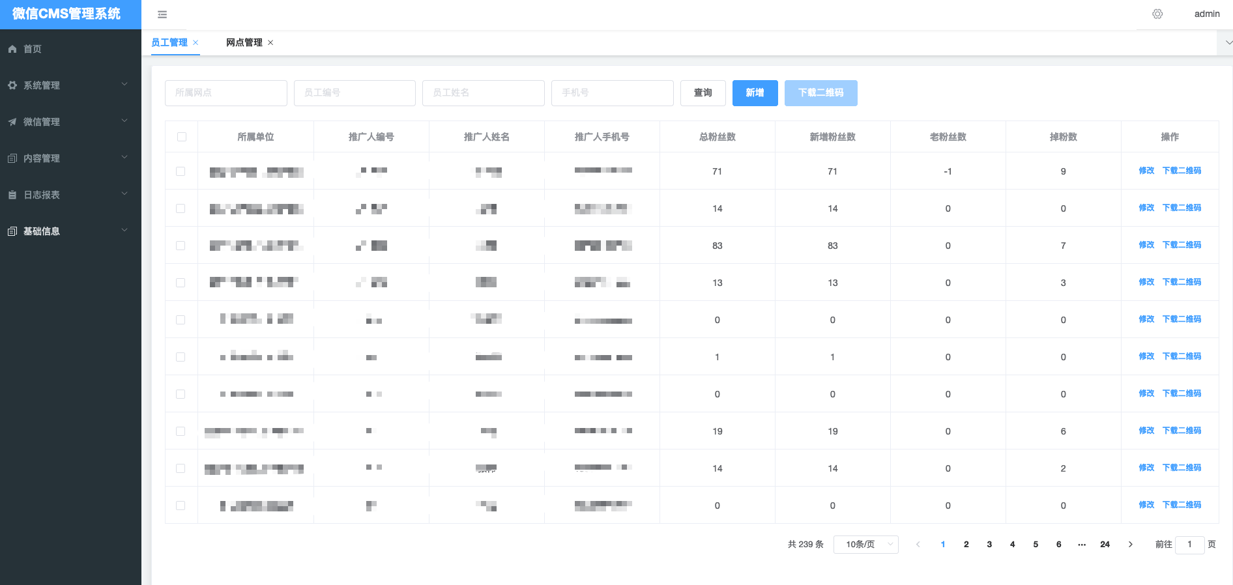
Task: Click the 前往 page number input
Action: point(1189,545)
